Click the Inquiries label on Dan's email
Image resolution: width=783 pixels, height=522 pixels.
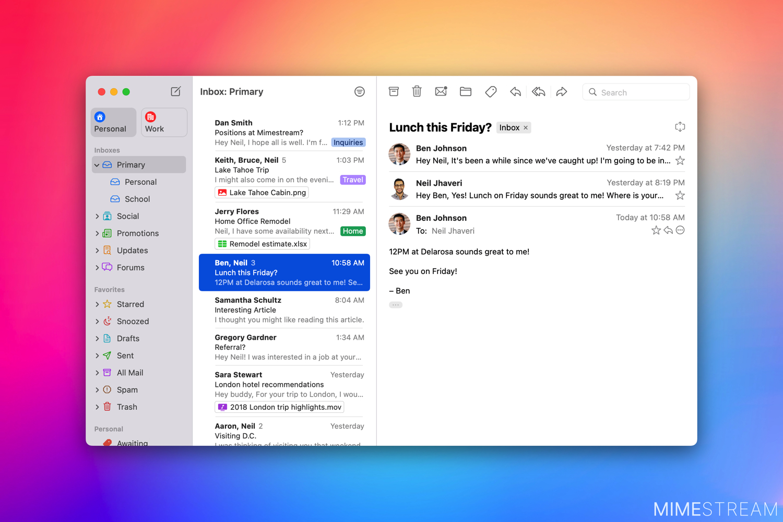point(348,143)
